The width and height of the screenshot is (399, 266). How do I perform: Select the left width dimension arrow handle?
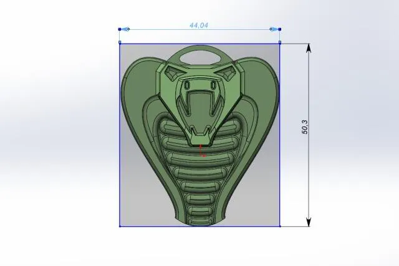[x=126, y=29]
